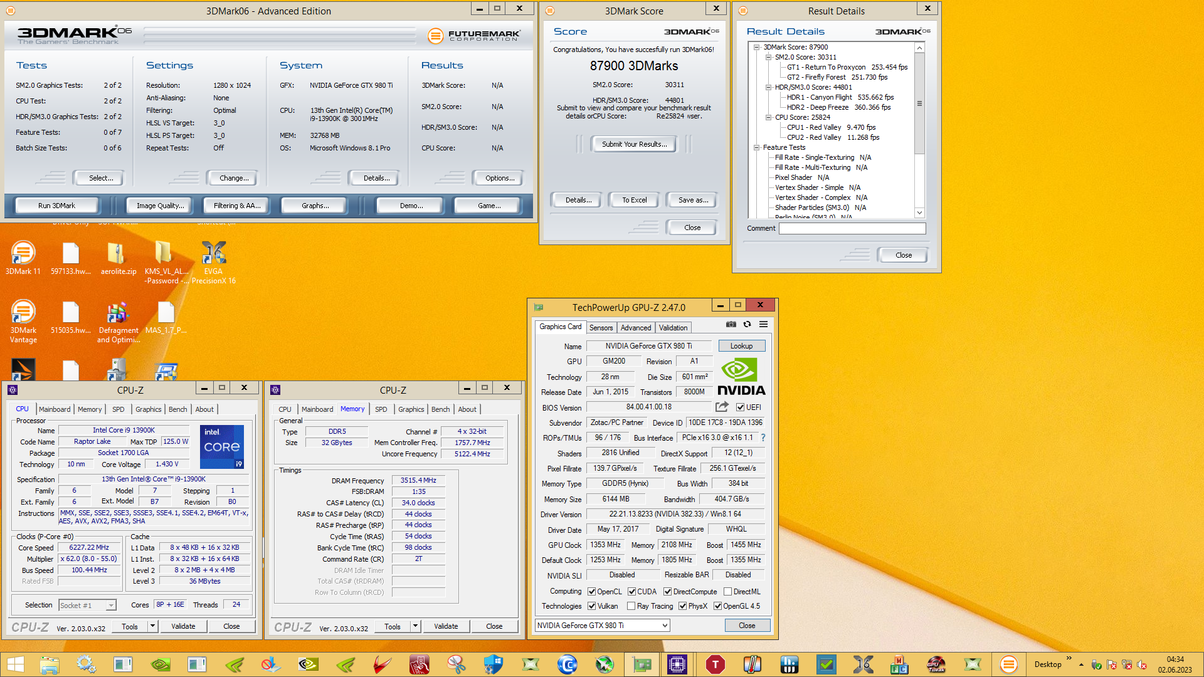Open the Socket #1 selection dropdown

[x=87, y=605]
